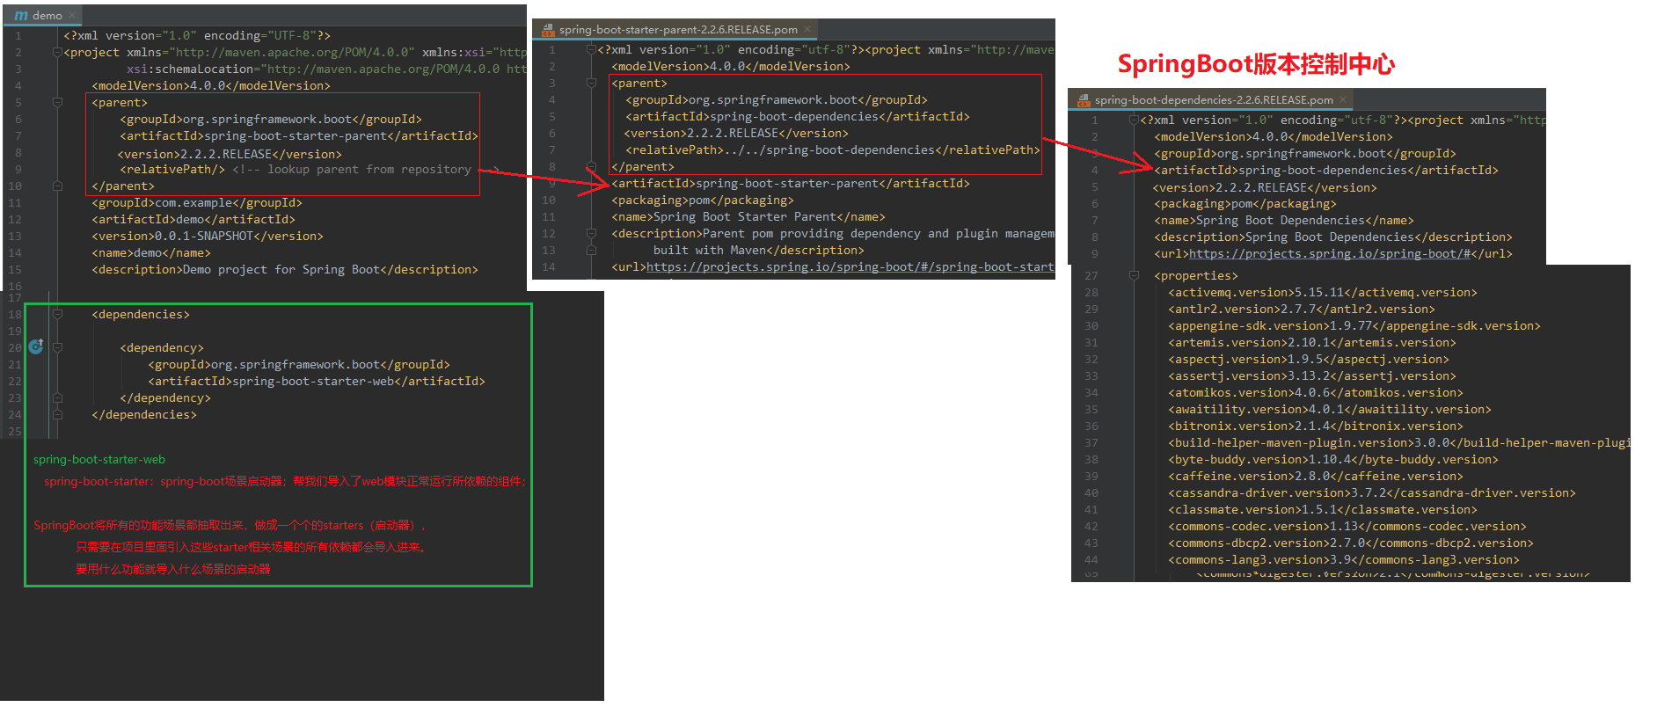Select the spring-boot-dependencies-2.2.6.RELEASE.pom tab

click(1212, 99)
